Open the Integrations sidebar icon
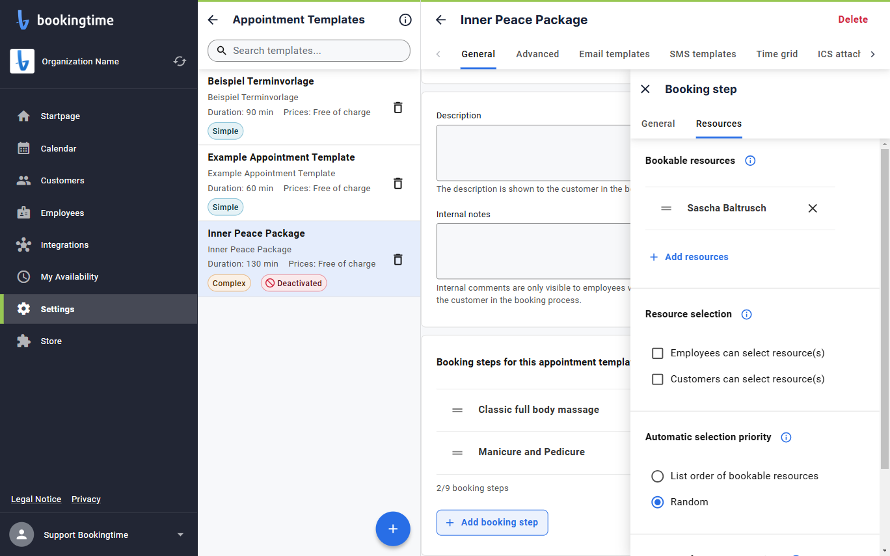Viewport: 890px width, 556px height. click(24, 245)
